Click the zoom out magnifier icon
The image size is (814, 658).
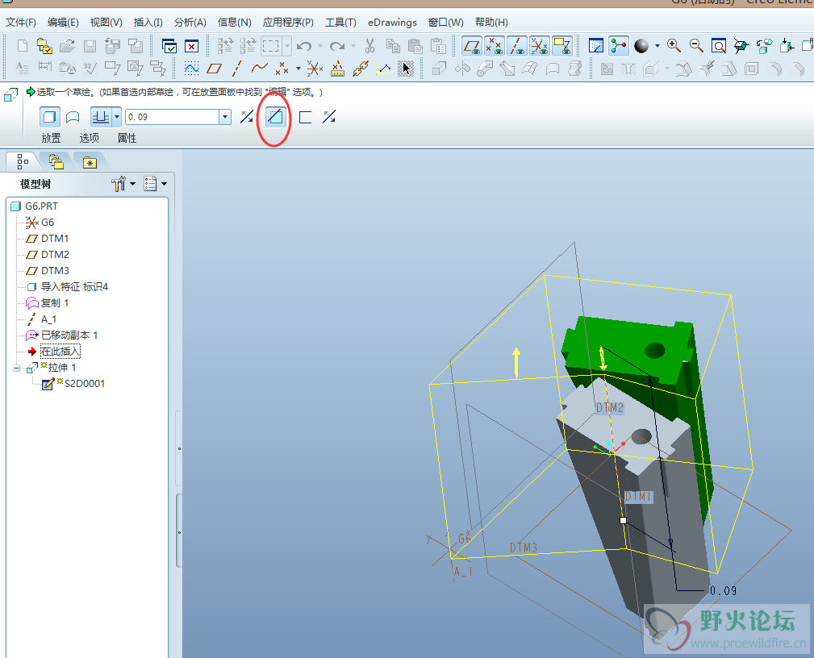[x=695, y=46]
